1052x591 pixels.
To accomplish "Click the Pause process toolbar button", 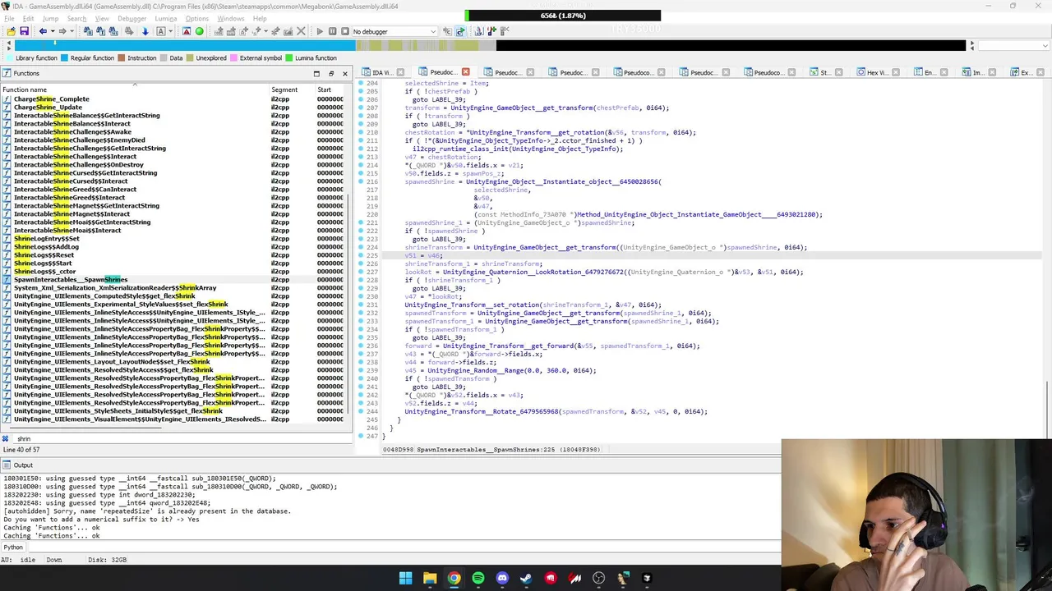I will pos(332,31).
